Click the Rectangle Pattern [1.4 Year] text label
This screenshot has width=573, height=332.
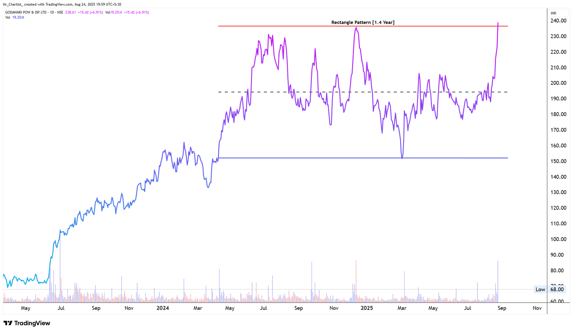tap(363, 22)
